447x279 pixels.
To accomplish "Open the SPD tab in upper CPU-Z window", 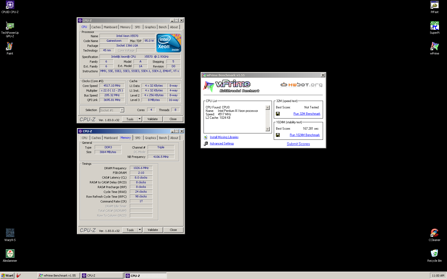I will tap(138, 27).
